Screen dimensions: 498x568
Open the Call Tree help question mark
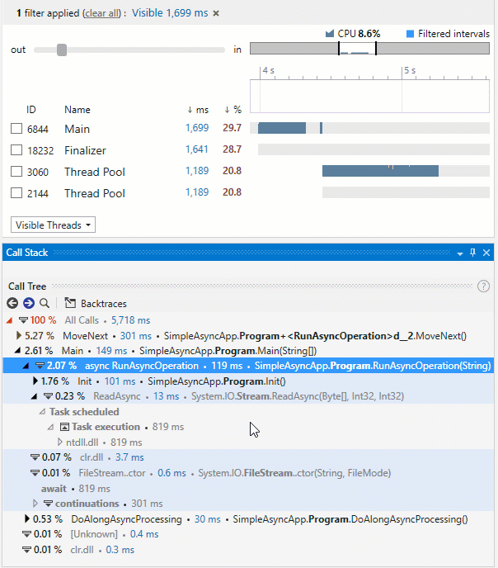coord(483,286)
